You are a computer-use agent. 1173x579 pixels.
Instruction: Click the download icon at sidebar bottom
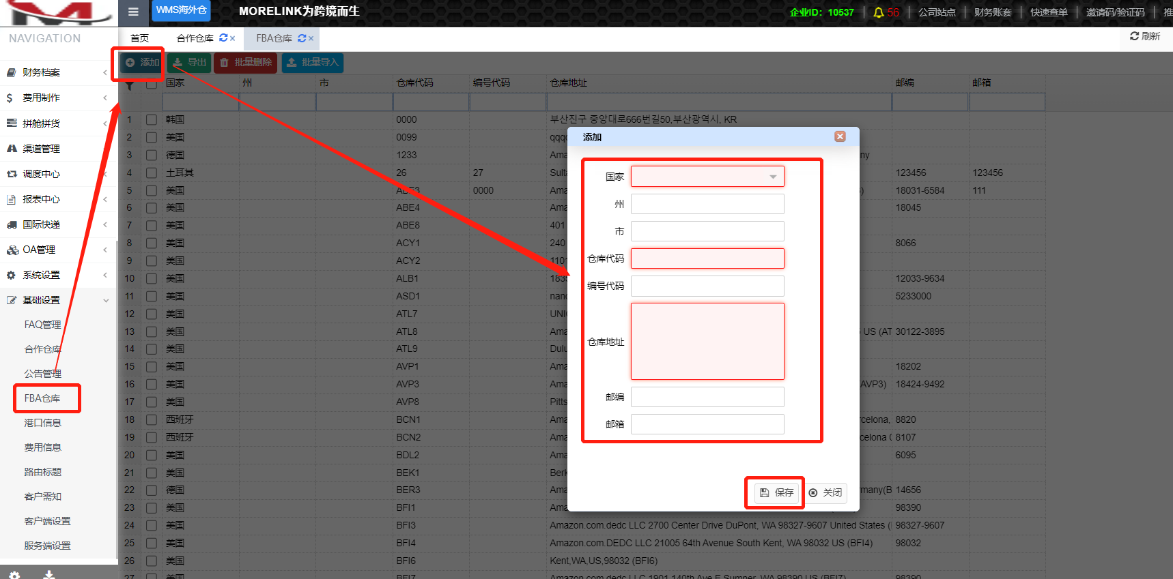49,574
